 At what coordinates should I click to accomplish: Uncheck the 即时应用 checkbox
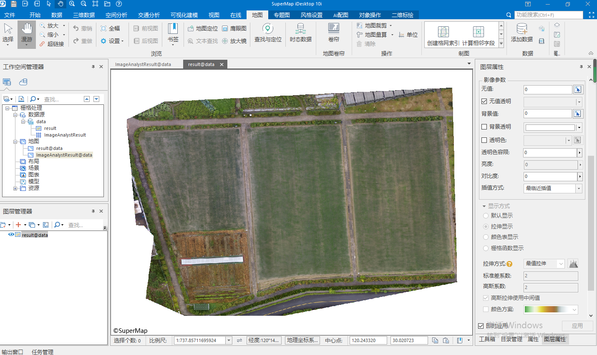(481, 326)
